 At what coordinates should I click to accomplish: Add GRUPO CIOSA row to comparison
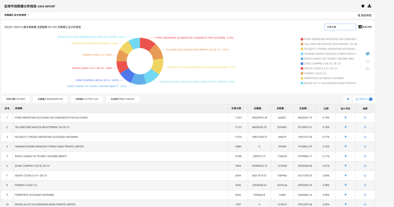click(345, 175)
